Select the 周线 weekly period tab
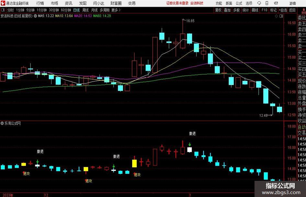The height and width of the screenshot is (197, 306). pyautogui.click(x=85, y=10)
